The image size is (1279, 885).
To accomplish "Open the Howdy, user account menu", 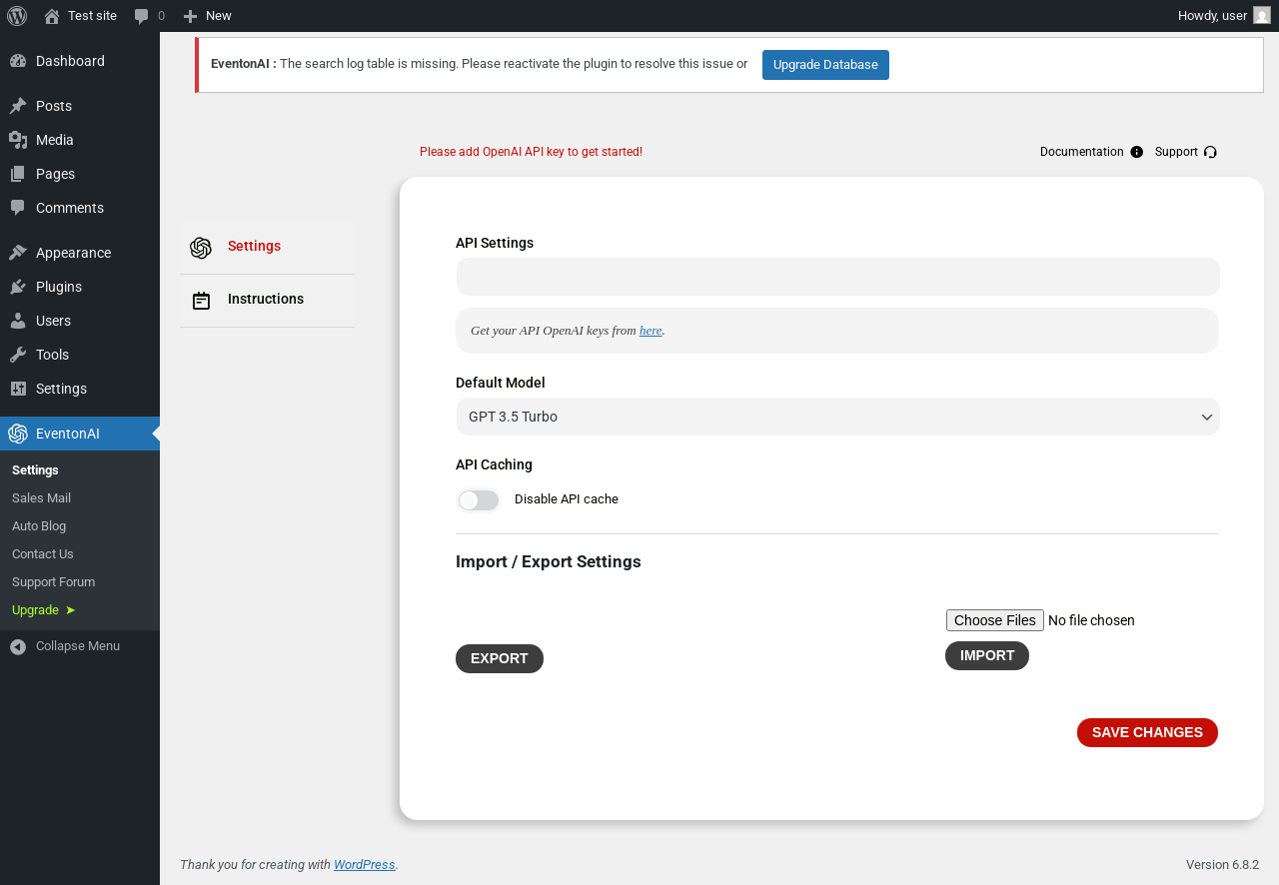I will (1224, 15).
